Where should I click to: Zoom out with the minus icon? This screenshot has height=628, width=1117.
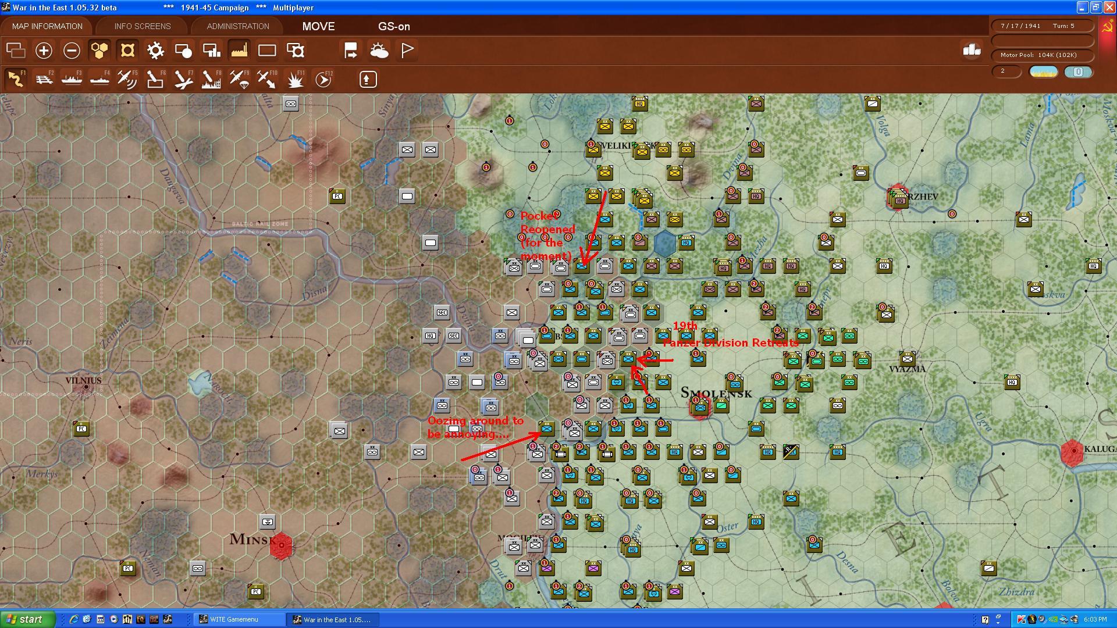[72, 51]
